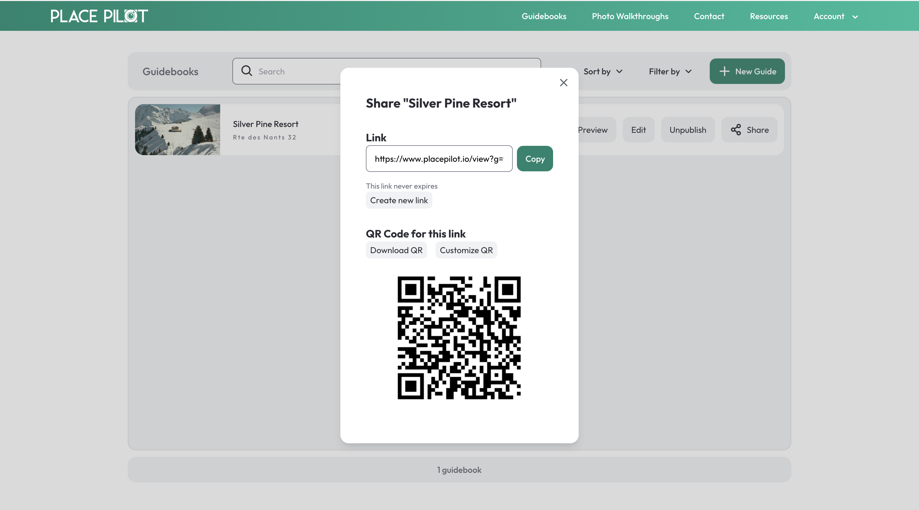Expand the Account menu chevron
919x510 pixels.
[855, 17]
